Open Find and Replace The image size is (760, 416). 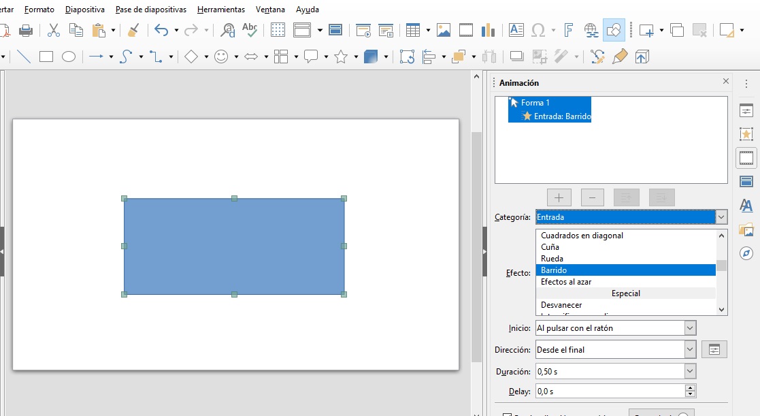(x=227, y=31)
